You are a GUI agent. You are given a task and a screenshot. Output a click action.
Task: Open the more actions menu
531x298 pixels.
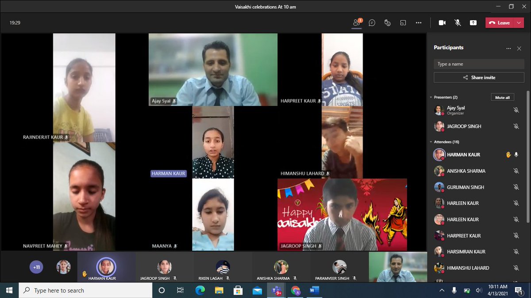pyautogui.click(x=419, y=23)
